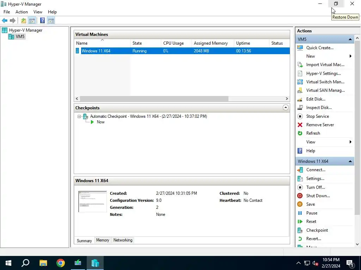Launch Google Chrome from the taskbar

tap(61, 263)
